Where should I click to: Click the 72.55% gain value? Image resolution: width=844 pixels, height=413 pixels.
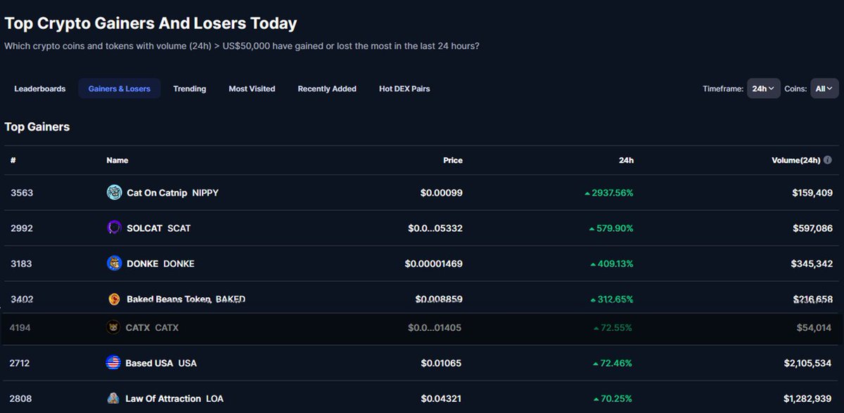[613, 327]
